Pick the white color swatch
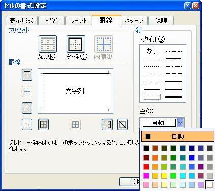The height and width of the screenshot is (191, 215). click(x=210, y=185)
